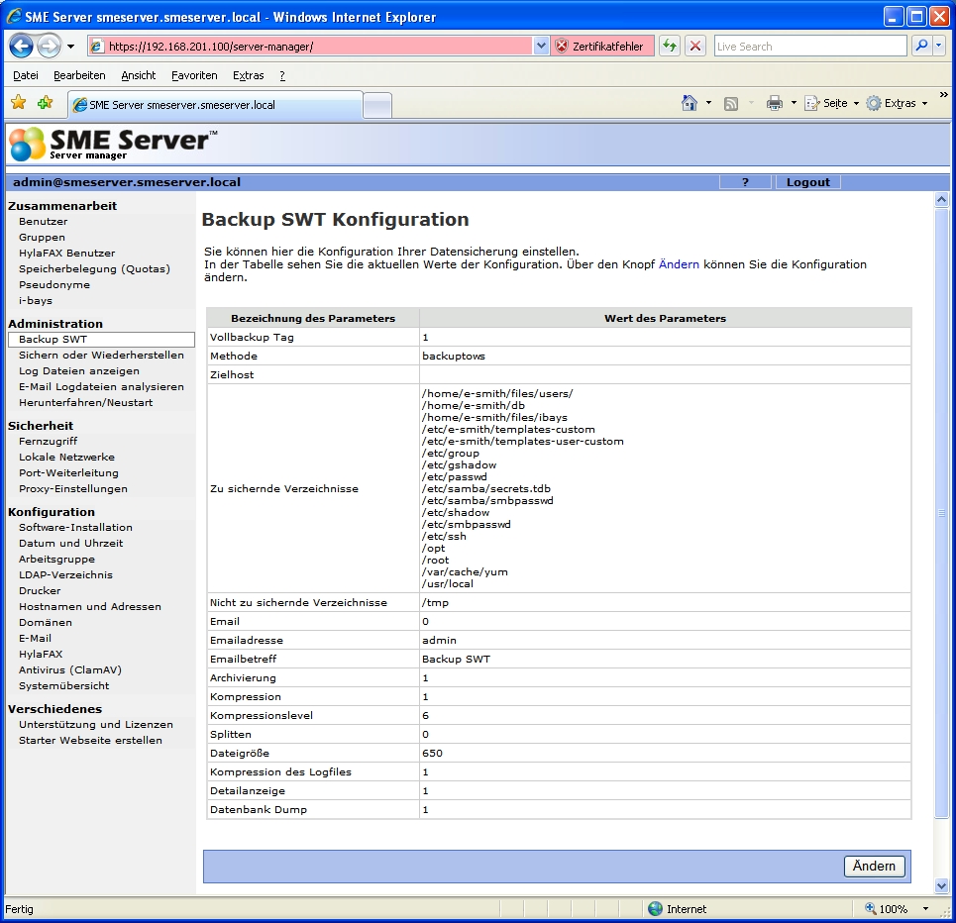This screenshot has height=923, width=956.
Task: Open the Datei menu
Action: (26, 75)
